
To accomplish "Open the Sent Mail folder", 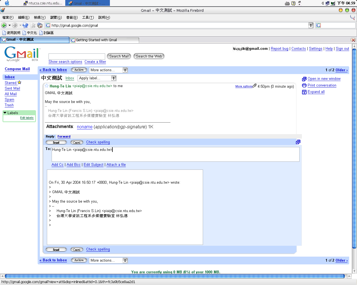I will [x=12, y=89].
